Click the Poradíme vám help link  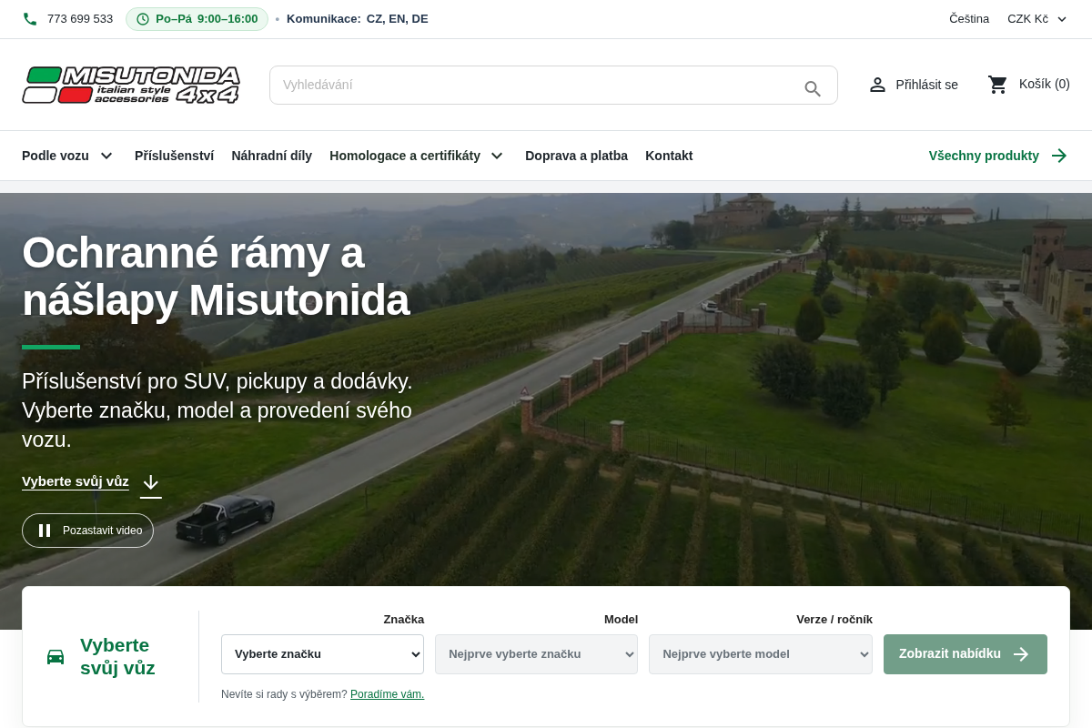(x=387, y=694)
